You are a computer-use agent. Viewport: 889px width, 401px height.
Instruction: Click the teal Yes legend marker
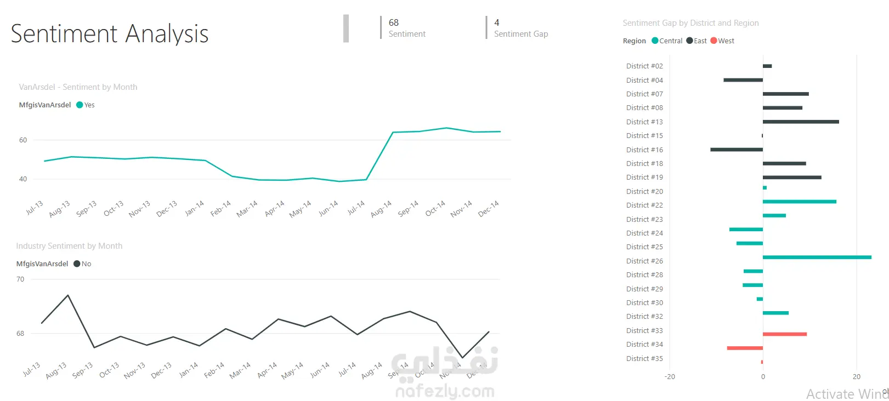tap(80, 105)
